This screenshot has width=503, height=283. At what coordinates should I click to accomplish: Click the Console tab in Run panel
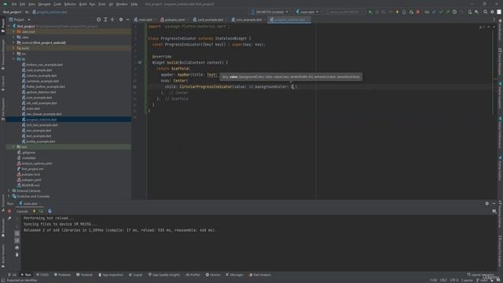[22, 211]
